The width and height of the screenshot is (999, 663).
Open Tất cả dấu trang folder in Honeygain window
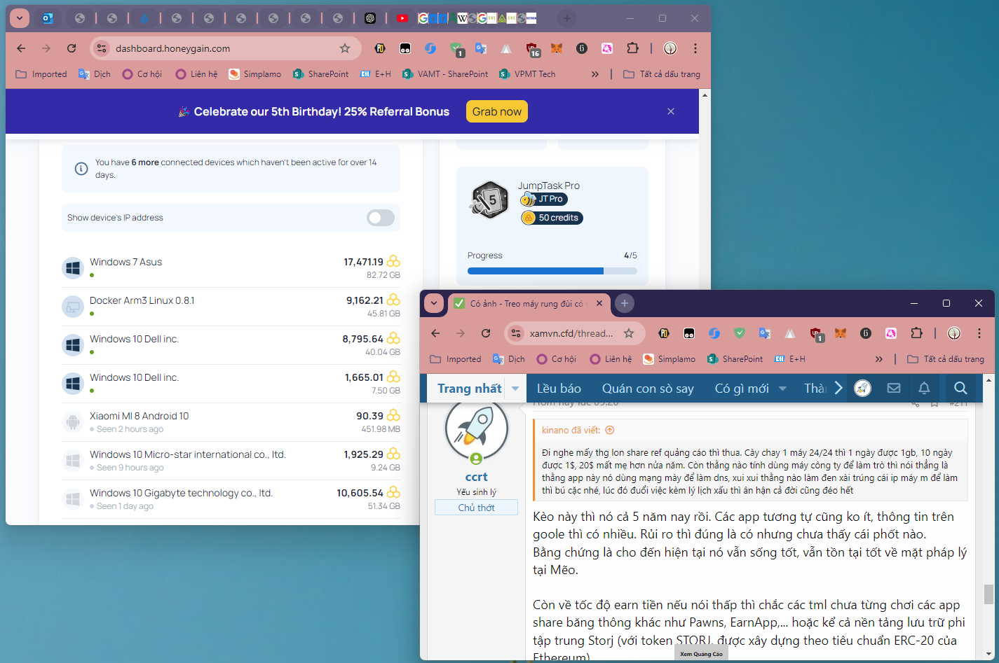coord(662,74)
